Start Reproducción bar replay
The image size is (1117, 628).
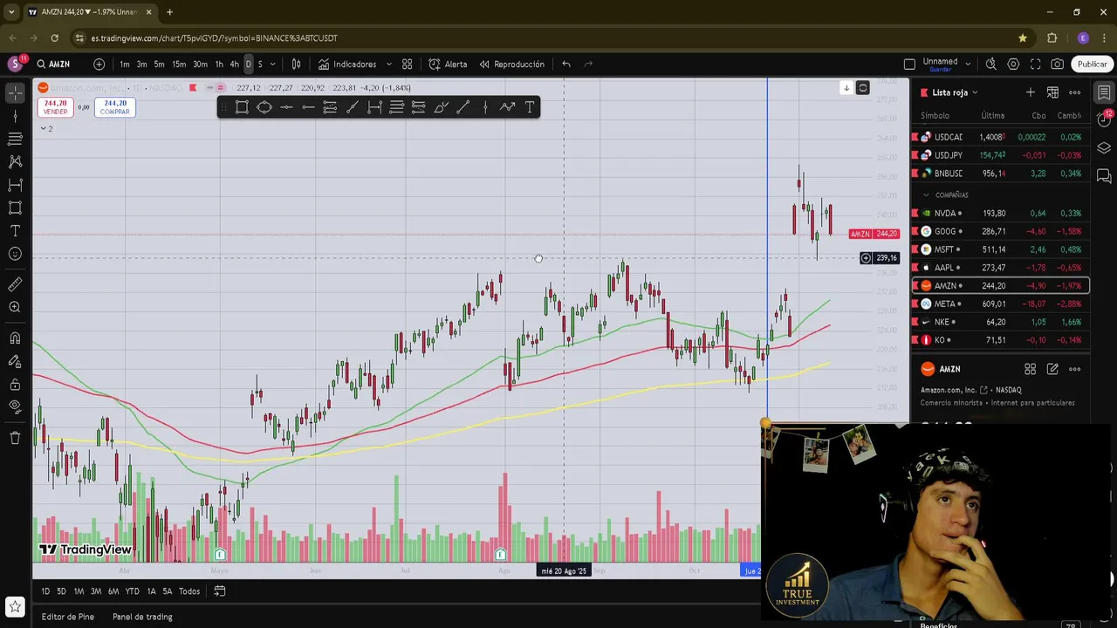click(x=511, y=64)
